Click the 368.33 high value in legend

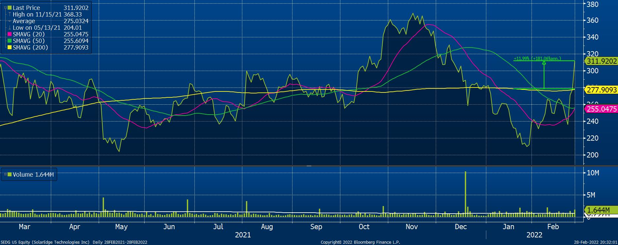click(73, 14)
